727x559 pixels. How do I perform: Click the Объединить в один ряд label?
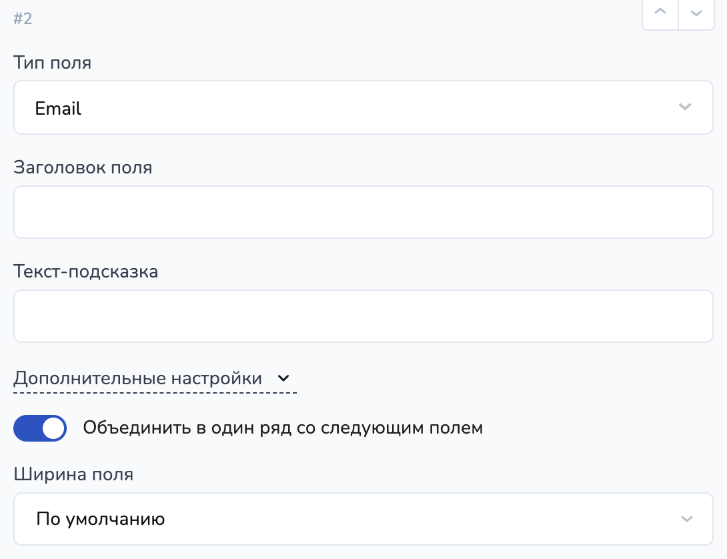(x=283, y=428)
